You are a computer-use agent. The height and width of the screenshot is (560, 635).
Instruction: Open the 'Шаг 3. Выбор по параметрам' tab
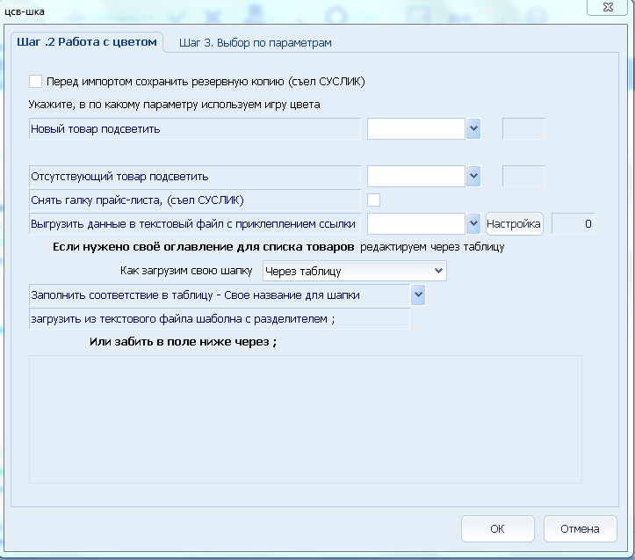tap(255, 42)
